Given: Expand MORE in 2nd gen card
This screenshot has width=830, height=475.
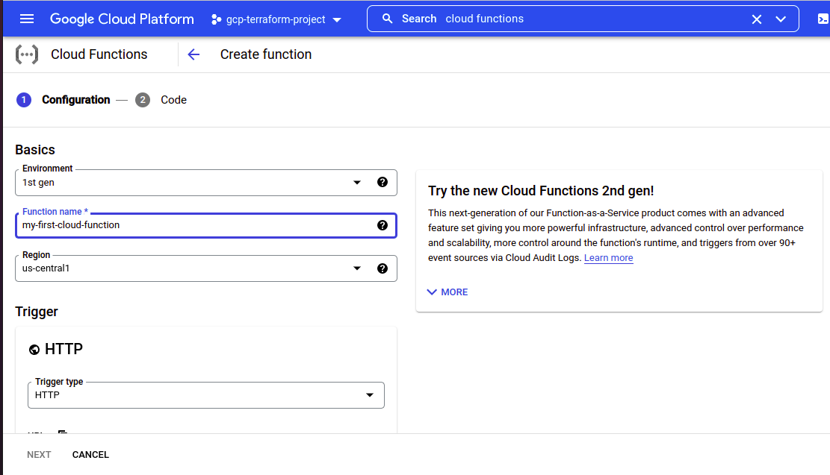Looking at the screenshot, I should tap(447, 292).
